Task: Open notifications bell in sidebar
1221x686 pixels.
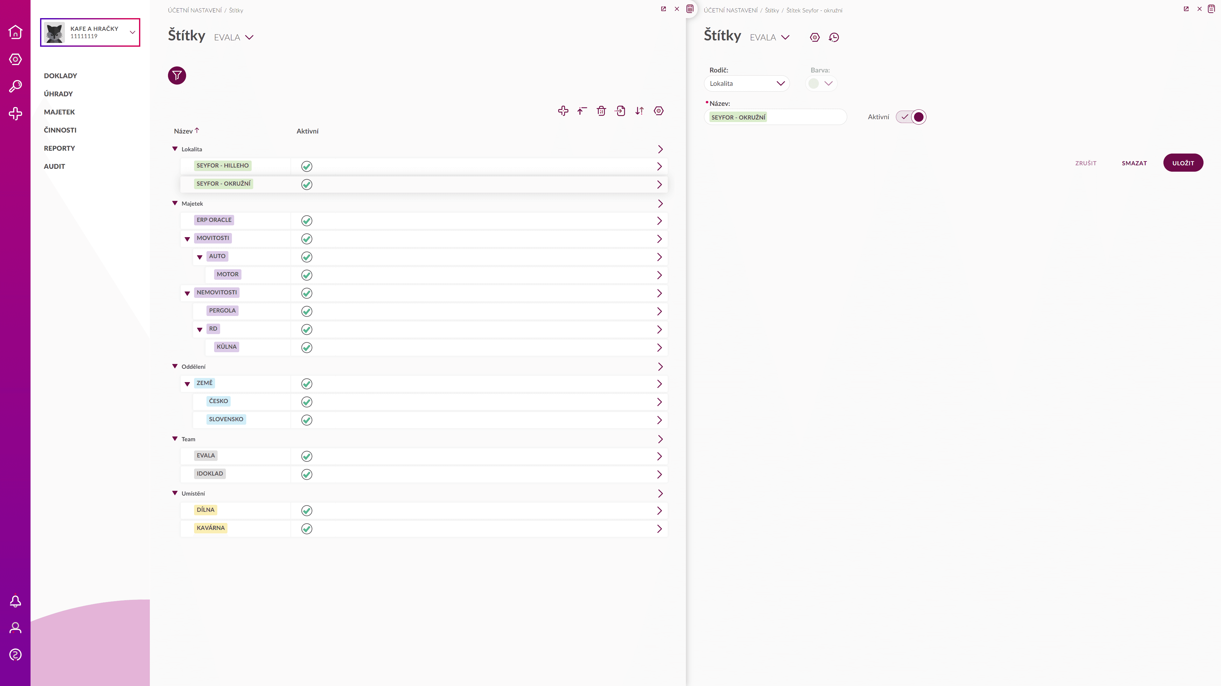Action: tap(15, 601)
